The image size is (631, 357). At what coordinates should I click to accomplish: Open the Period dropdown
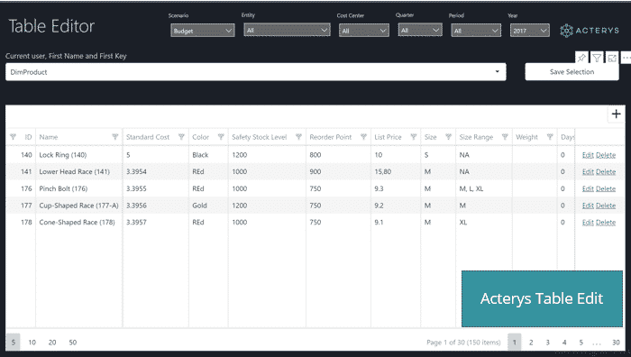[476, 31]
